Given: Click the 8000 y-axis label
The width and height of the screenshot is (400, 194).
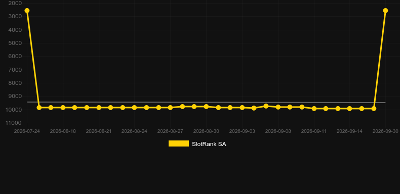Looking at the screenshot, I should tap(15, 83).
